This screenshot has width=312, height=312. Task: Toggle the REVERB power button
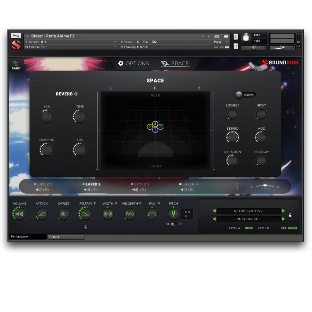point(76,94)
